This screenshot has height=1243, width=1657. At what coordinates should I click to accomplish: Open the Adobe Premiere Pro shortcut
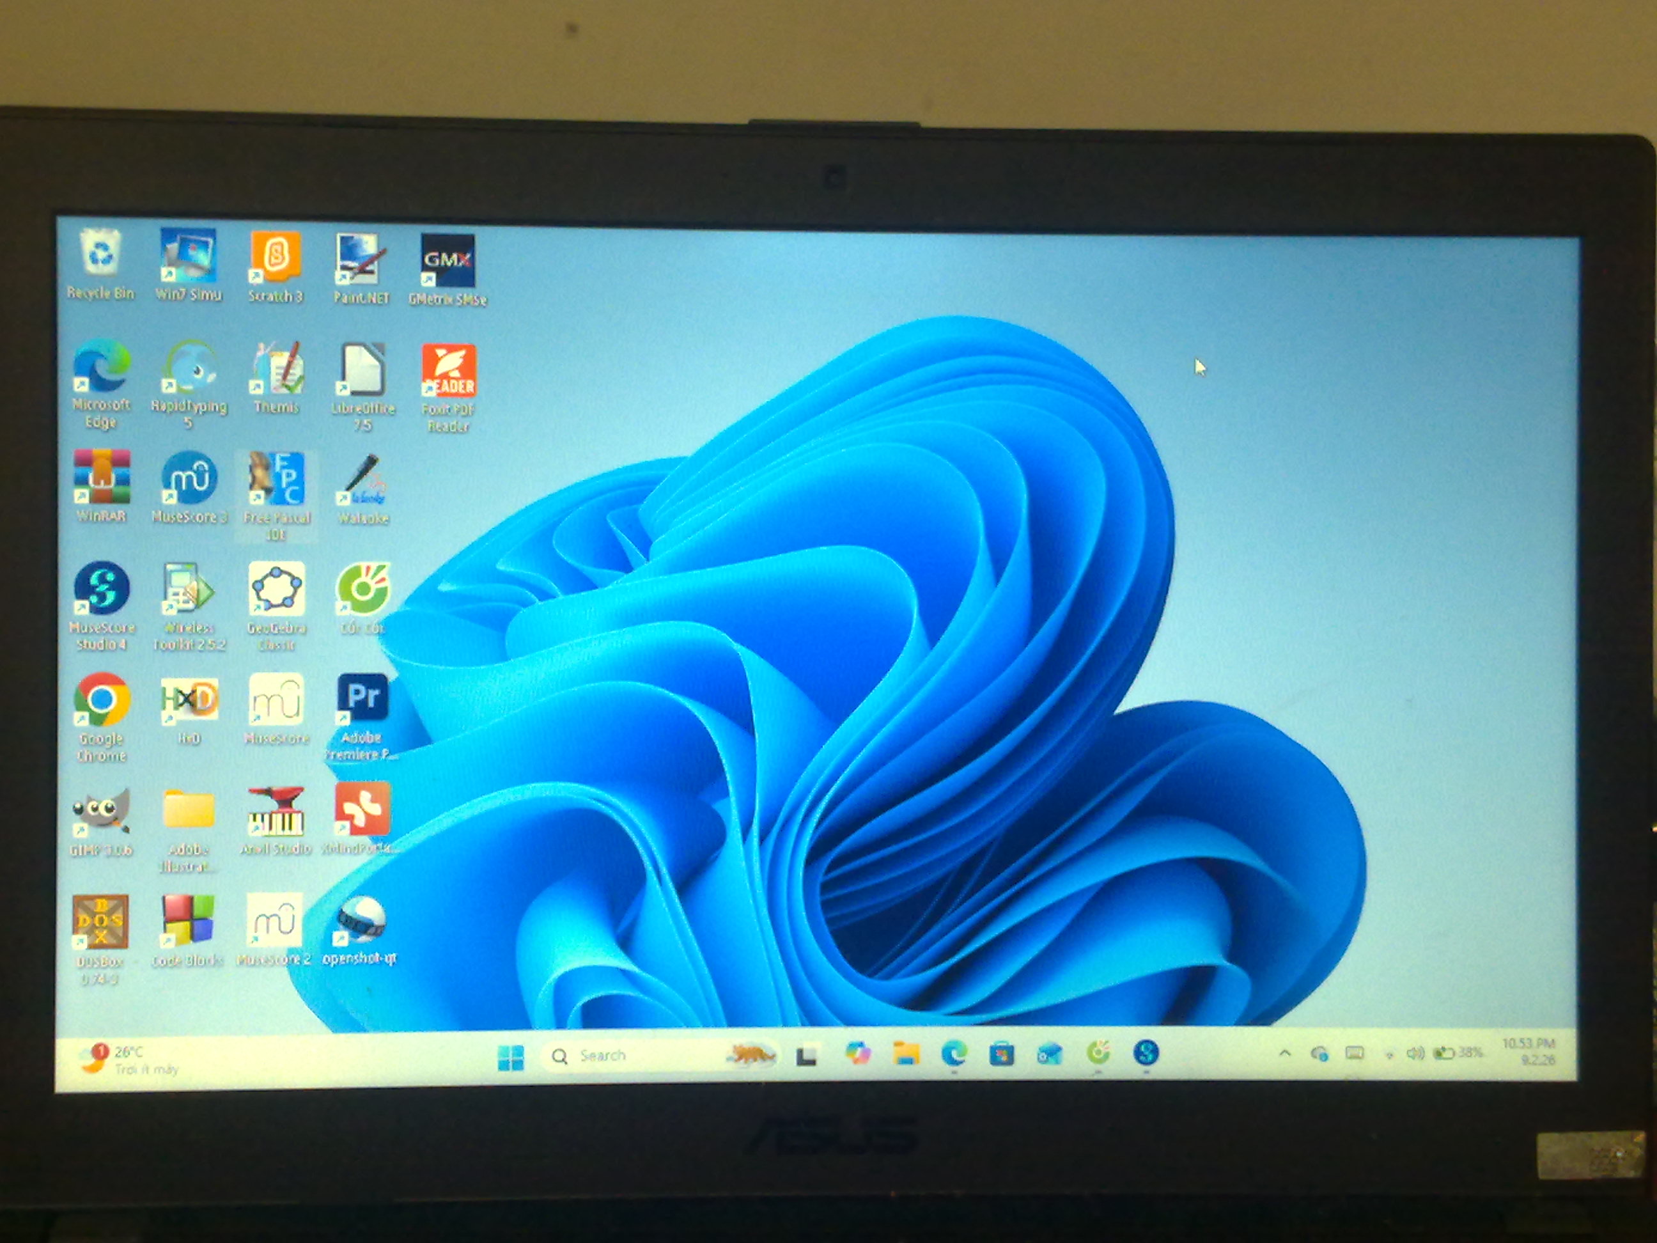point(362,698)
